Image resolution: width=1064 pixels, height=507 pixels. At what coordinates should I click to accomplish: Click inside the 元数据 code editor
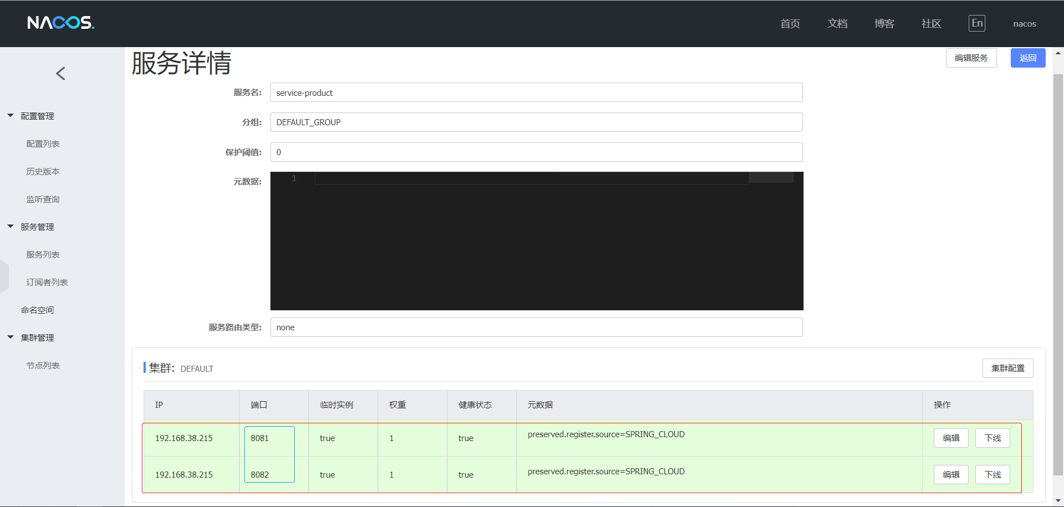tap(536, 241)
